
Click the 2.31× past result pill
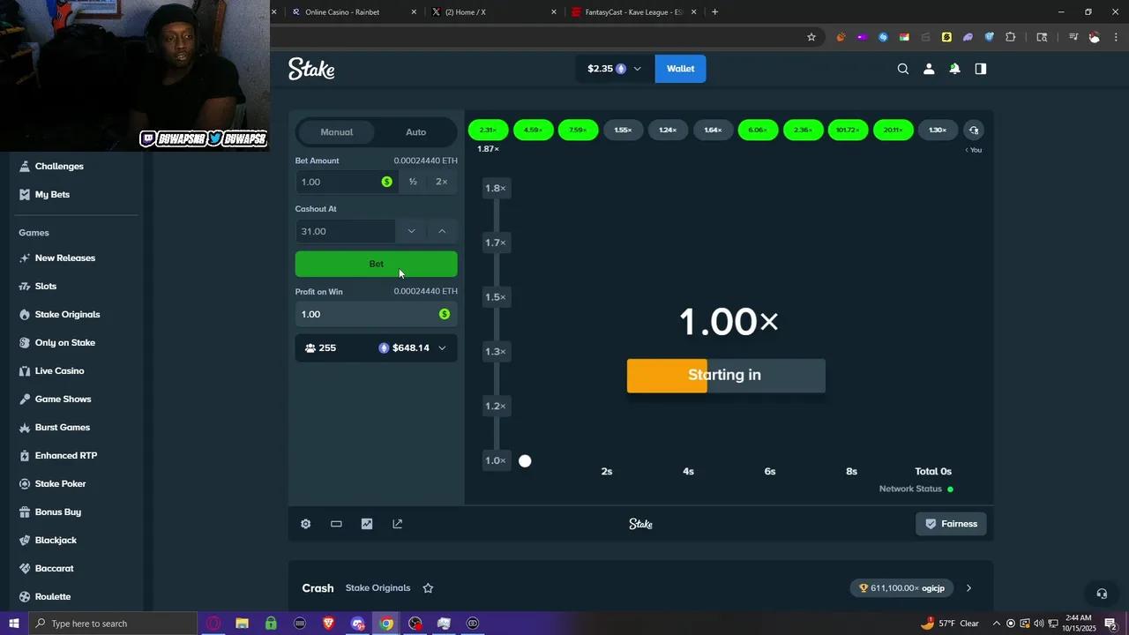(488, 131)
